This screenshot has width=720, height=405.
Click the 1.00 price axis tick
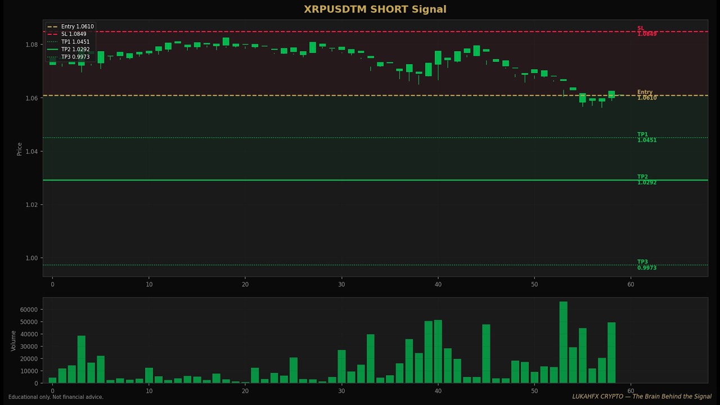[31, 258]
